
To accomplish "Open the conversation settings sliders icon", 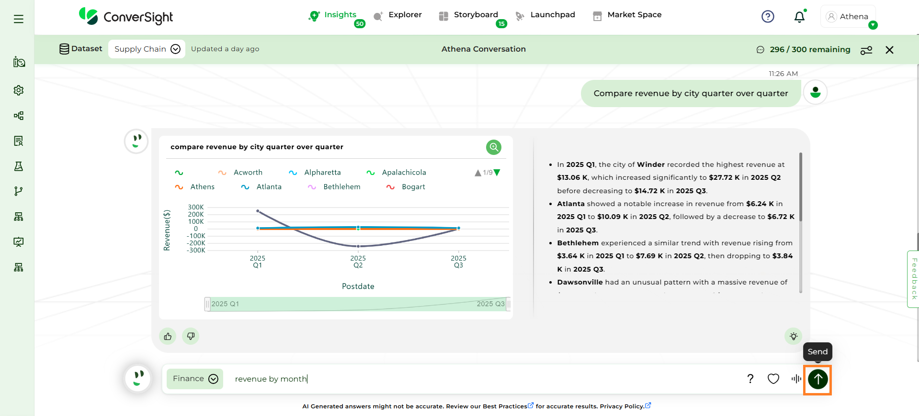I will coord(866,50).
